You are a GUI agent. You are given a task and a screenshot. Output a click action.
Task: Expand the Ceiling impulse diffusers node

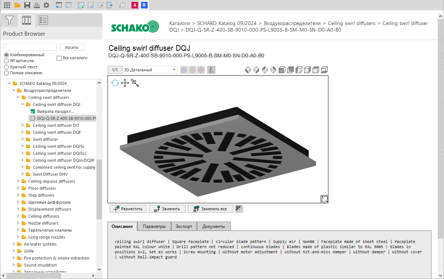coord(18,181)
